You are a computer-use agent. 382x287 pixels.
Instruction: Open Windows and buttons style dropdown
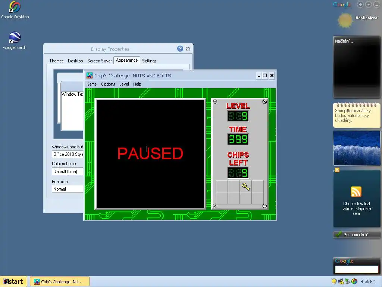pyautogui.click(x=68, y=154)
